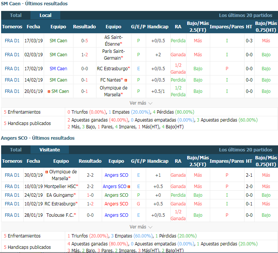The height and width of the screenshot is (253, 278).
Task: Open Toulouse F.C. team link
Action: coord(60,215)
